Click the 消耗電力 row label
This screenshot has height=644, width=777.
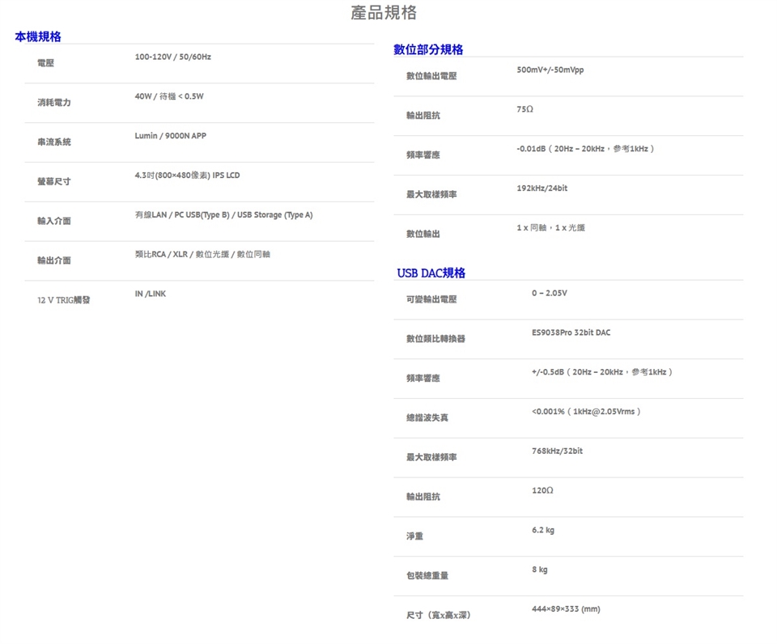(x=53, y=103)
